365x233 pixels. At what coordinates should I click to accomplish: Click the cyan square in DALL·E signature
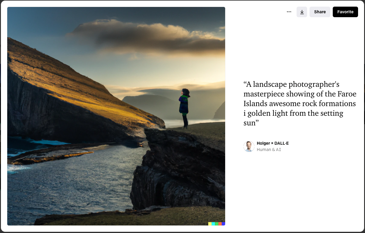click(x=213, y=224)
